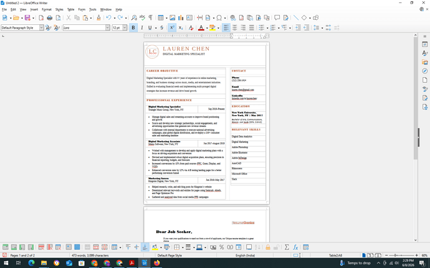Insert a chart
Screen dimensions: 430x268
tap(181, 18)
